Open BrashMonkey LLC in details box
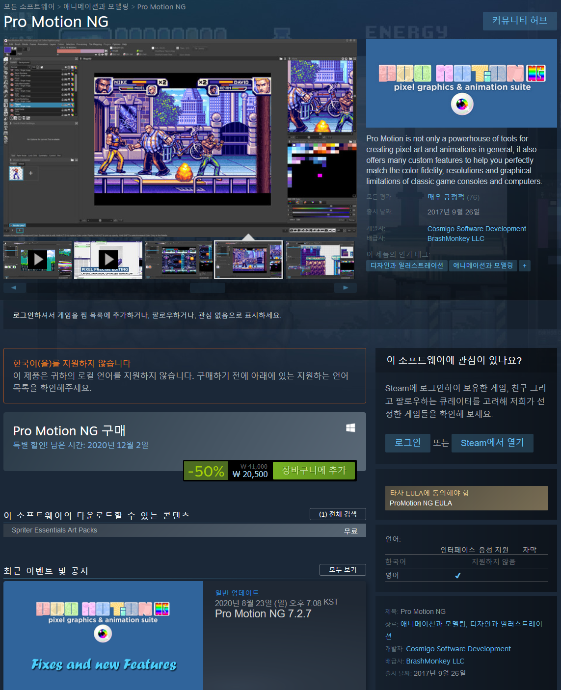The image size is (561, 690). 435,661
